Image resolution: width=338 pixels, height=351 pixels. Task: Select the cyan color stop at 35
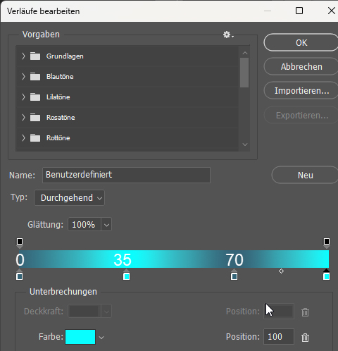click(x=127, y=275)
